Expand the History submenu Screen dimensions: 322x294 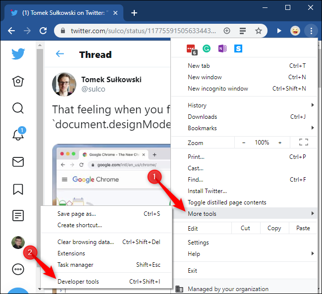click(244, 105)
